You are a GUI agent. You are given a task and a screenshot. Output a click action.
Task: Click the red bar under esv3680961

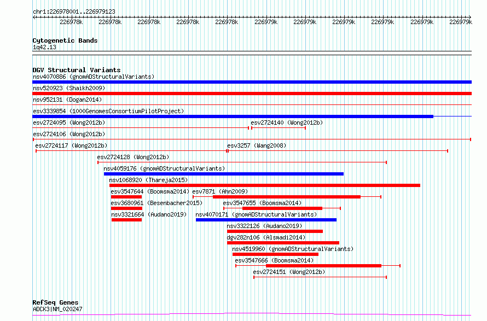click(x=126, y=208)
